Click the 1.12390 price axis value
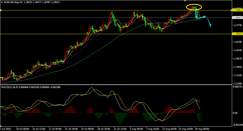 [237, 83]
